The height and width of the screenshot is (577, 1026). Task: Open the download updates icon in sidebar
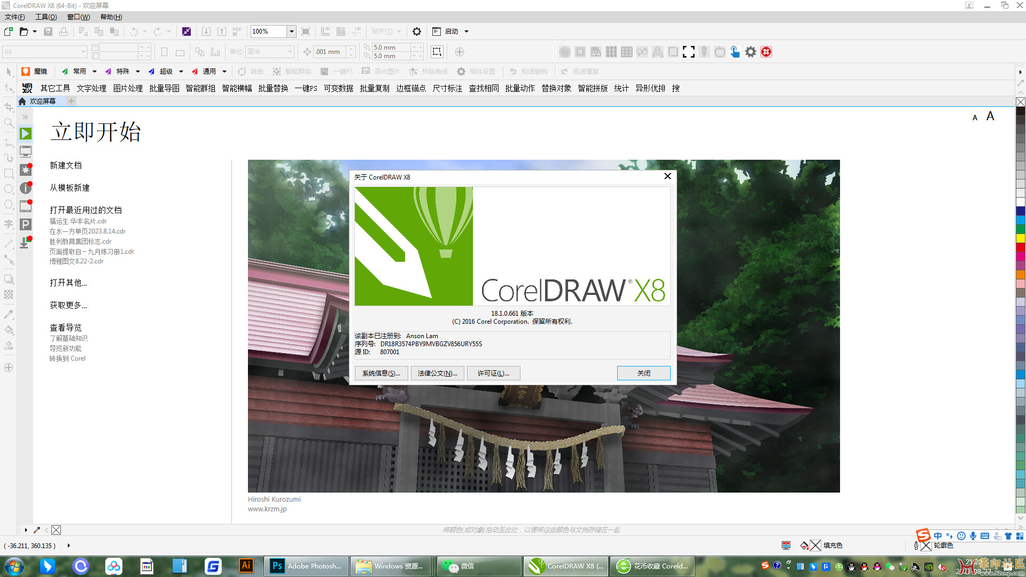(x=25, y=243)
